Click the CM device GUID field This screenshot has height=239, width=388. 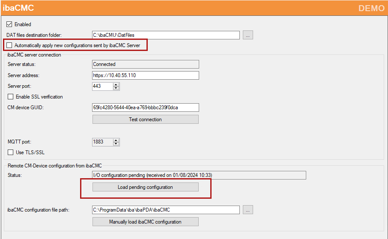click(146, 108)
